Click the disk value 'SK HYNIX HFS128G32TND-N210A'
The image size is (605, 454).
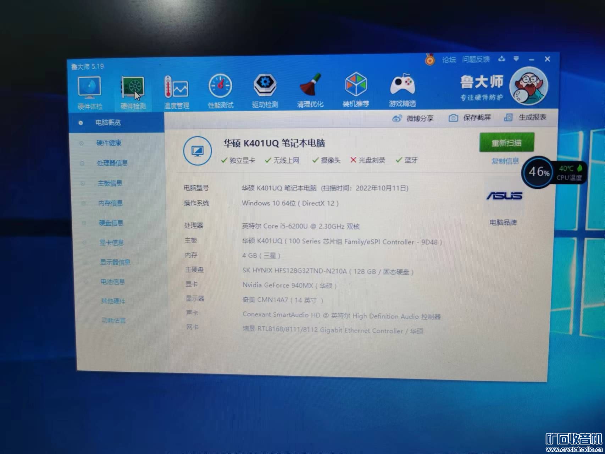click(294, 271)
